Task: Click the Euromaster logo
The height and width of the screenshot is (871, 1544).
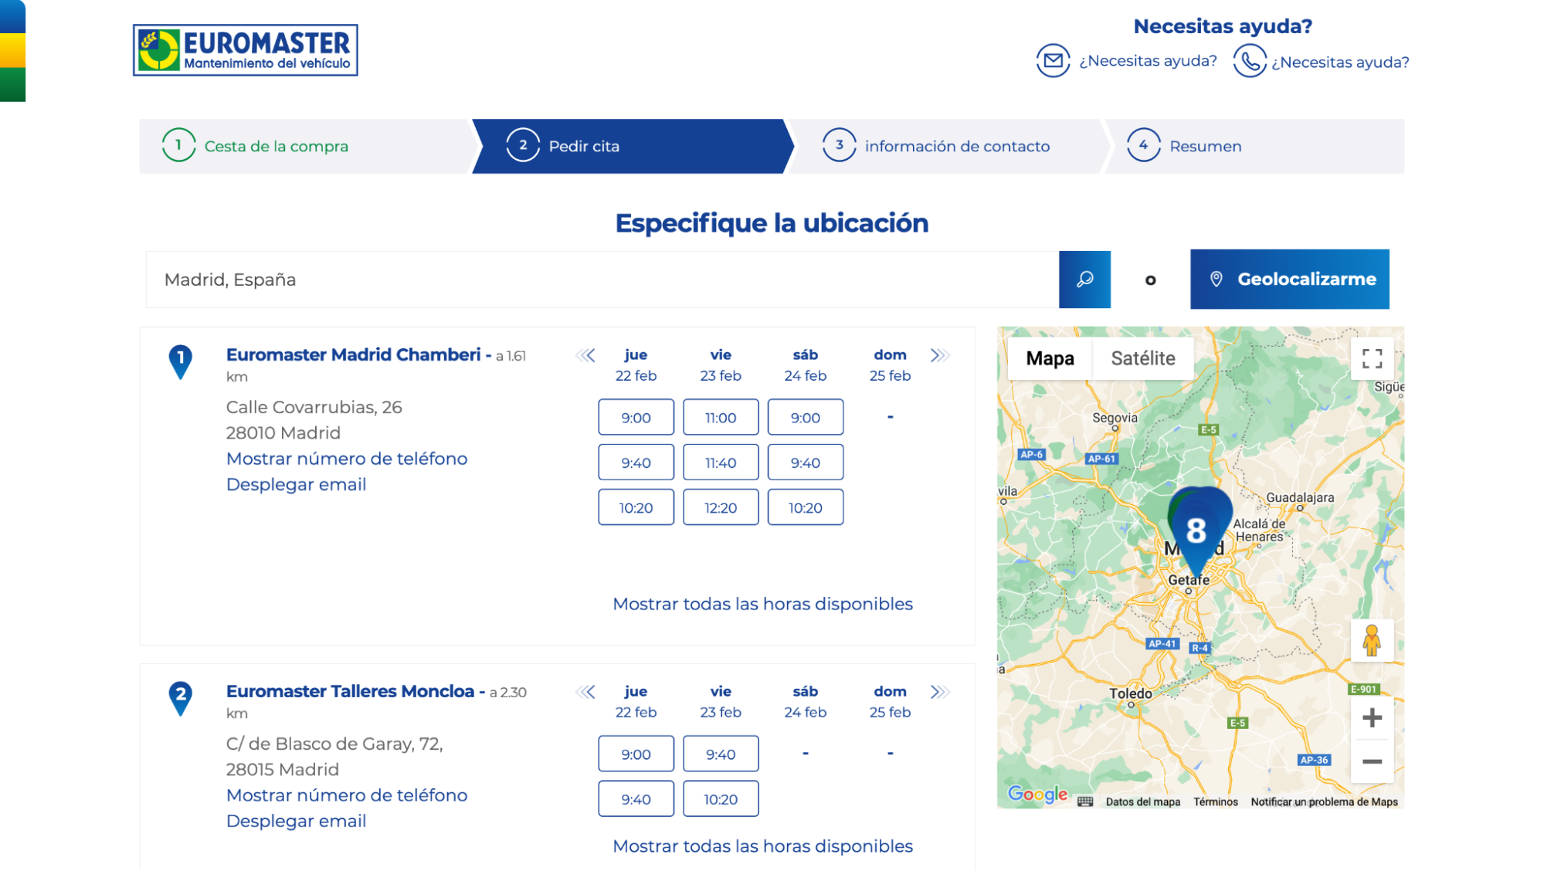Action: click(x=246, y=50)
